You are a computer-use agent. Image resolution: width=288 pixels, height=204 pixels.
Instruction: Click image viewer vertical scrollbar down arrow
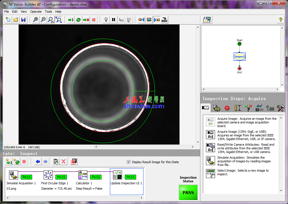coord(198,142)
